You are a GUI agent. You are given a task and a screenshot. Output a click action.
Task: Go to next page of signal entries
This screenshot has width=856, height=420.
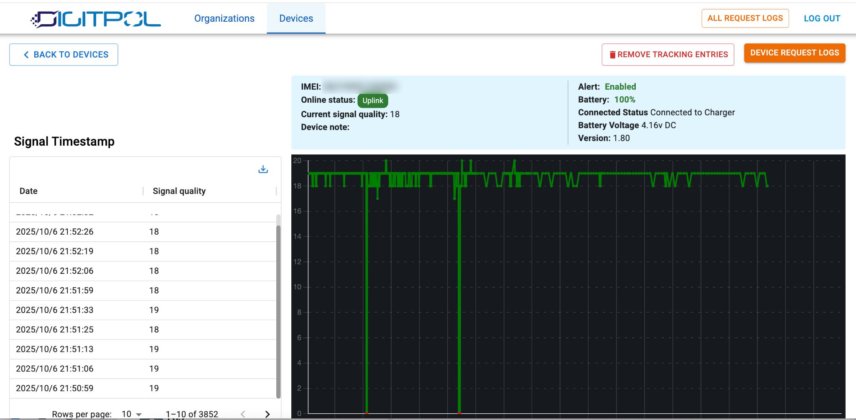click(x=267, y=414)
